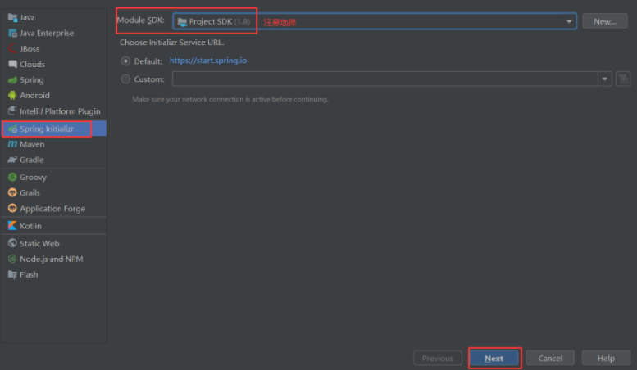Viewport: 637px width, 370px height.
Task: Click the Next button
Action: point(494,359)
